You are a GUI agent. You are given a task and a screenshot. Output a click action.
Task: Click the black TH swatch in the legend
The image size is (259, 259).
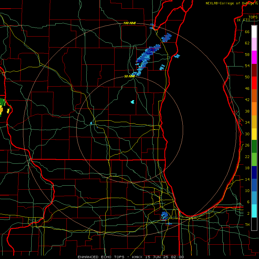coord(254,224)
